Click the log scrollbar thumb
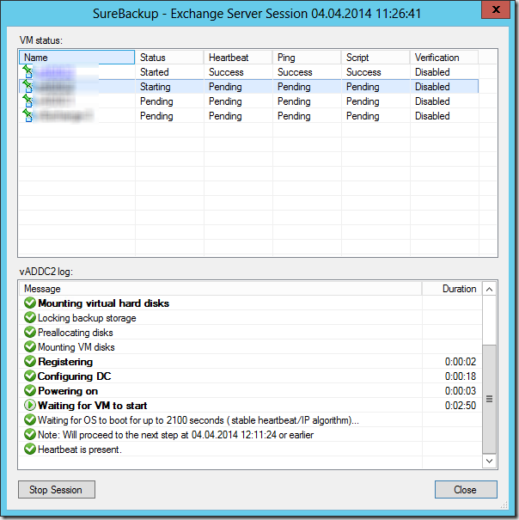This screenshot has height=520, width=519. coord(489,399)
